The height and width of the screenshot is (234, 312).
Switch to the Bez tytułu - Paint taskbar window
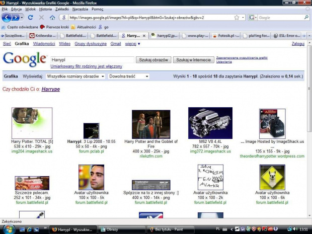coord(170,229)
